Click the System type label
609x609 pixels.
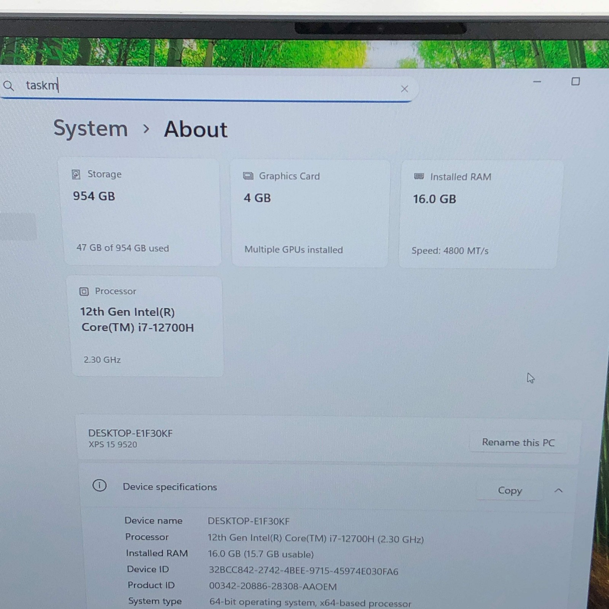[x=155, y=601]
